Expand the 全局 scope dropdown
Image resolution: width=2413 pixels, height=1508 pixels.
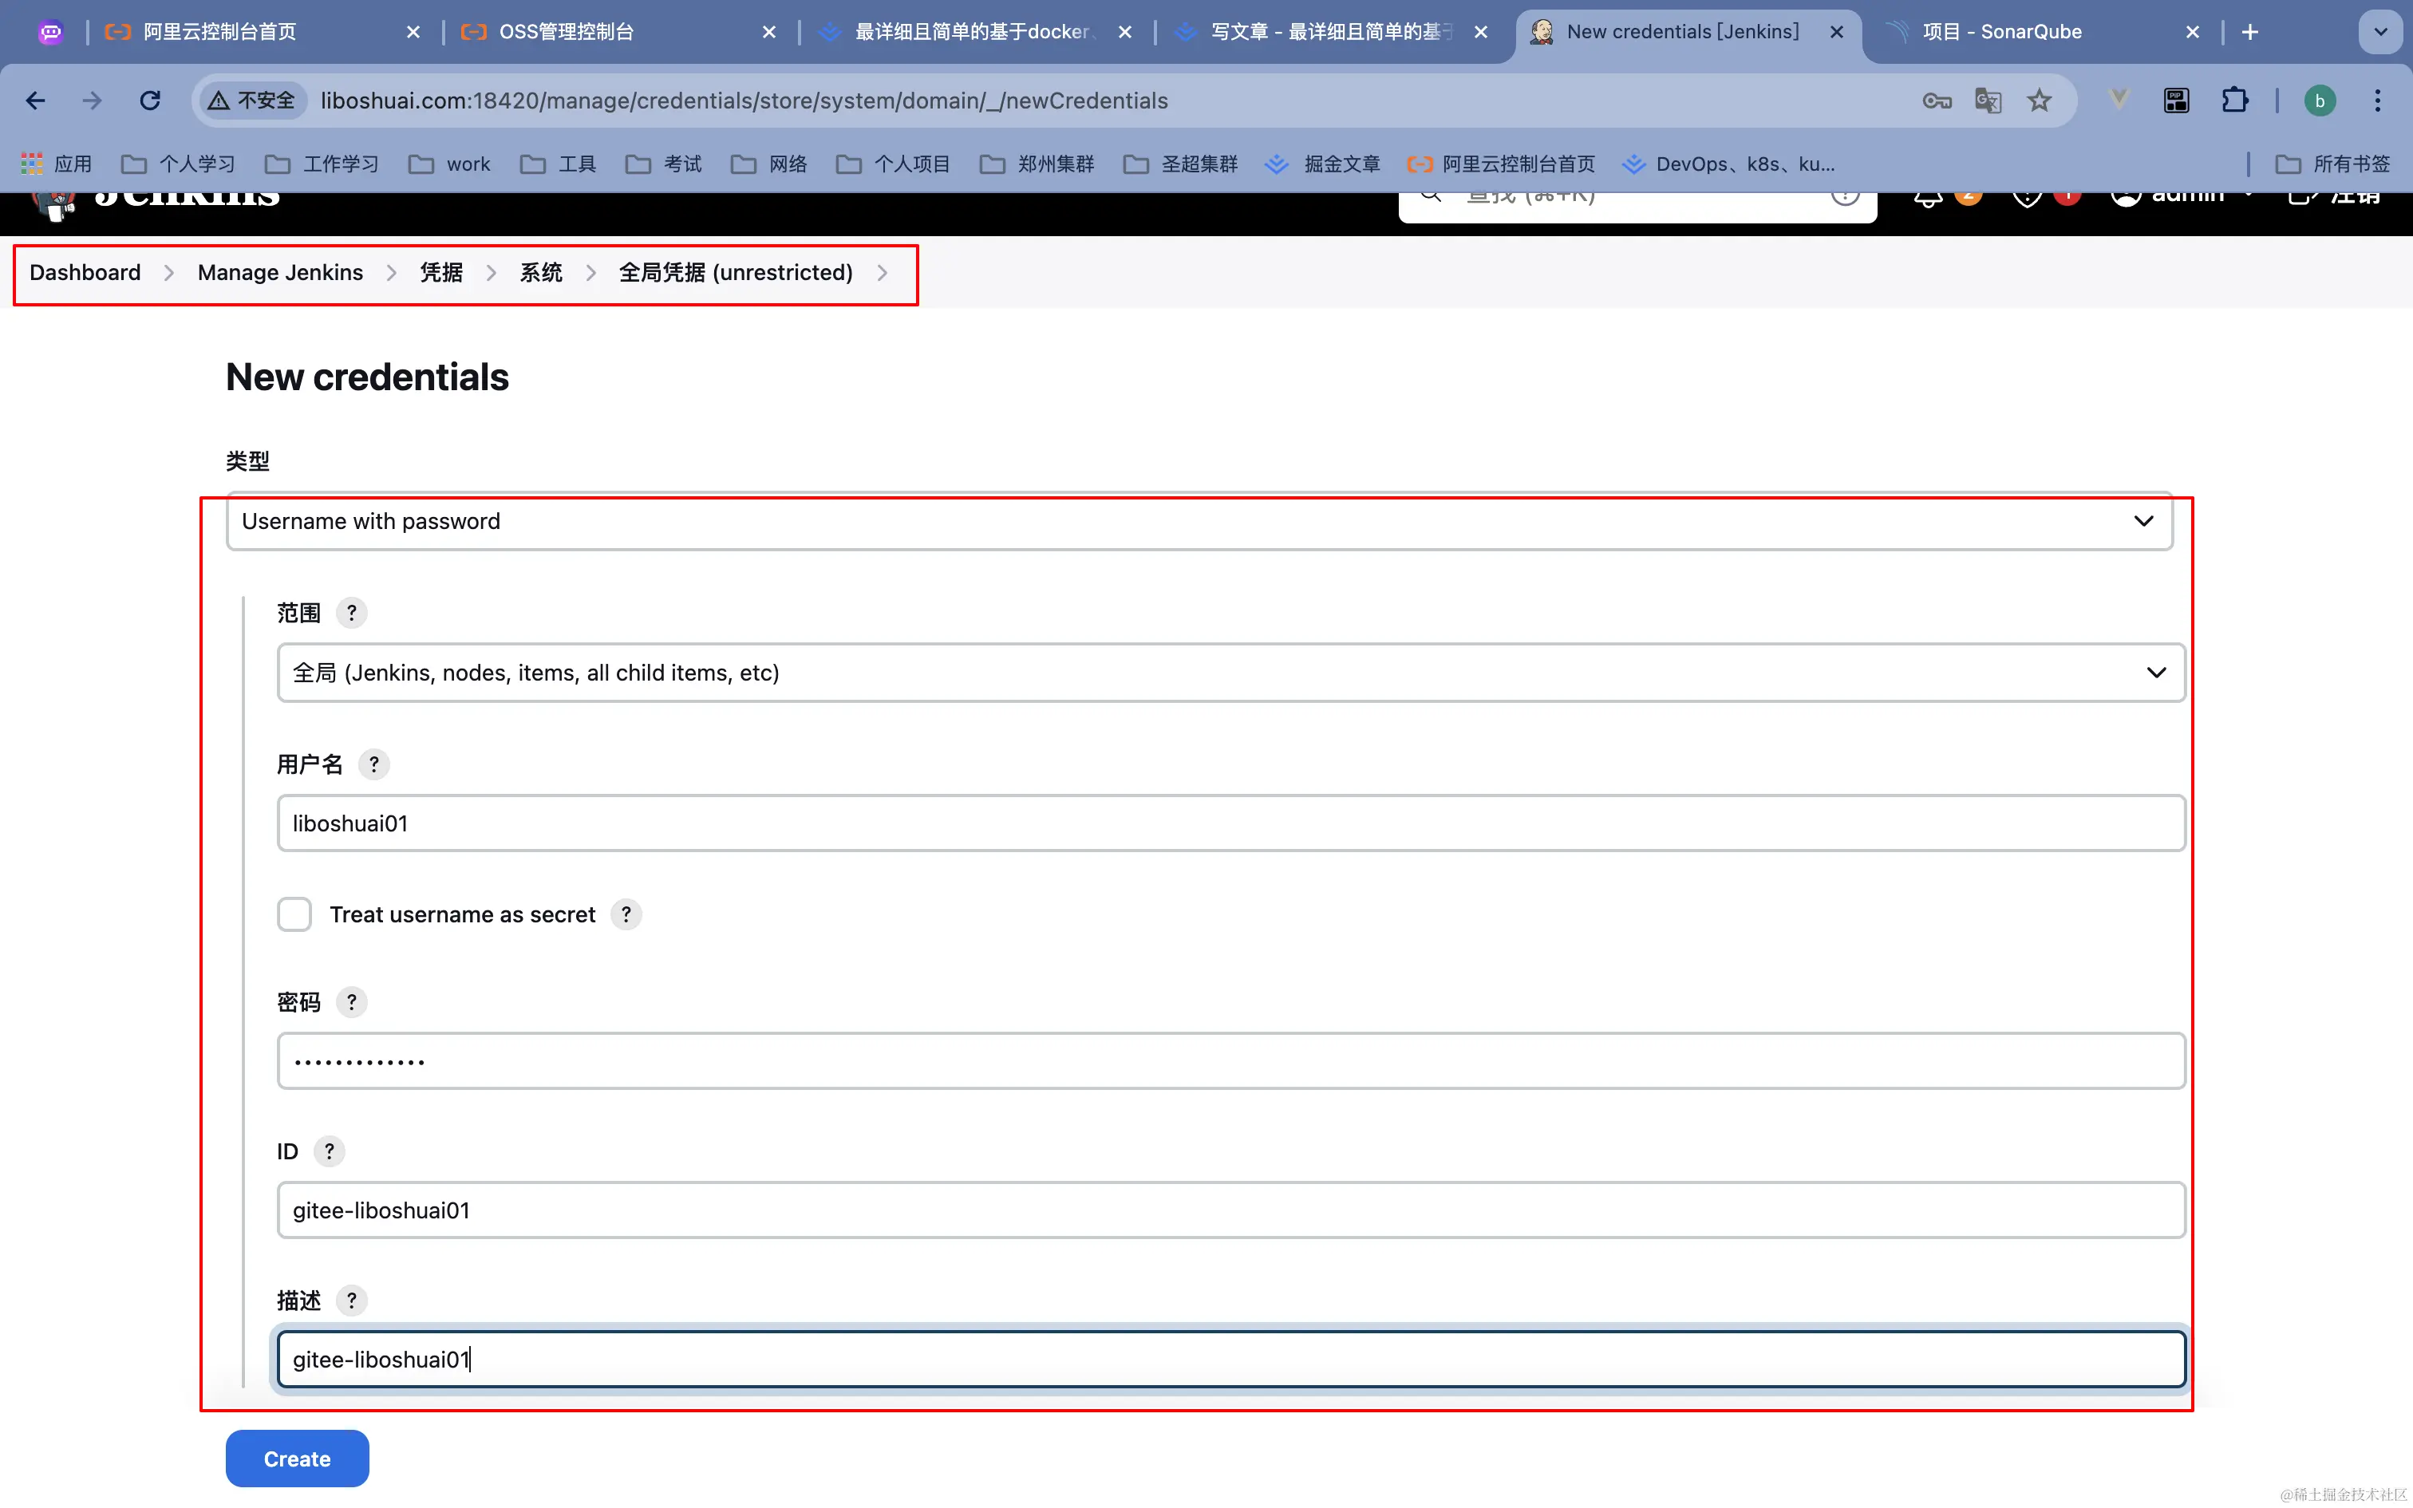pos(1230,673)
